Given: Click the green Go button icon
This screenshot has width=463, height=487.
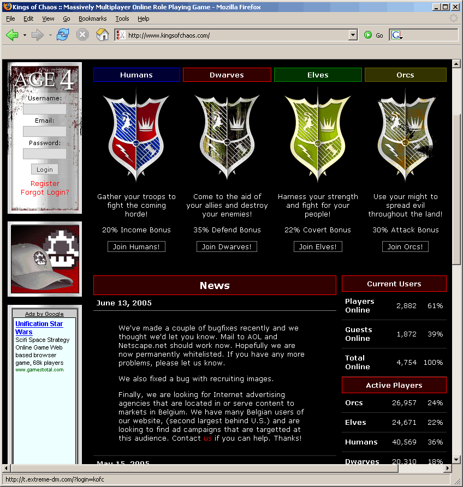Looking at the screenshot, I should pyautogui.click(x=368, y=35).
